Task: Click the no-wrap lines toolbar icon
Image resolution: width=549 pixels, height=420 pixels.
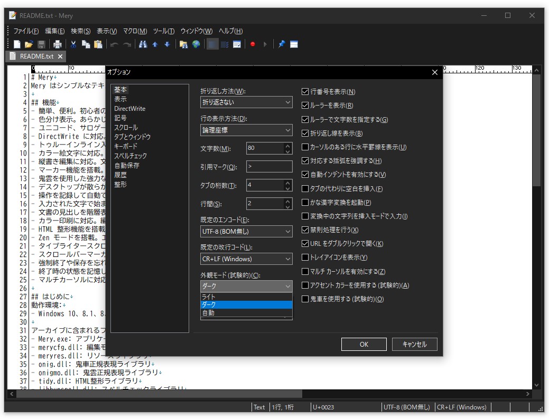Action: pos(212,44)
